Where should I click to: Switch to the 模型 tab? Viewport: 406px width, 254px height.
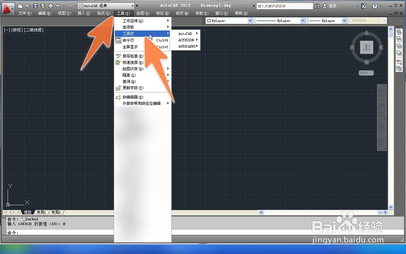tap(28, 212)
